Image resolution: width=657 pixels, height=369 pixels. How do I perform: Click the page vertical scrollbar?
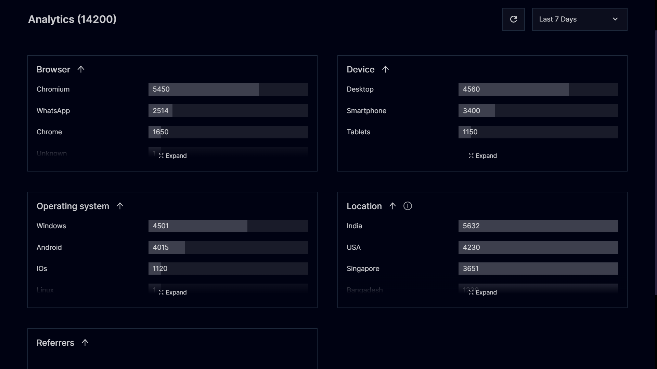click(655, 163)
